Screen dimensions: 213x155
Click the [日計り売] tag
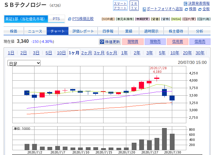[x=204, y=19]
